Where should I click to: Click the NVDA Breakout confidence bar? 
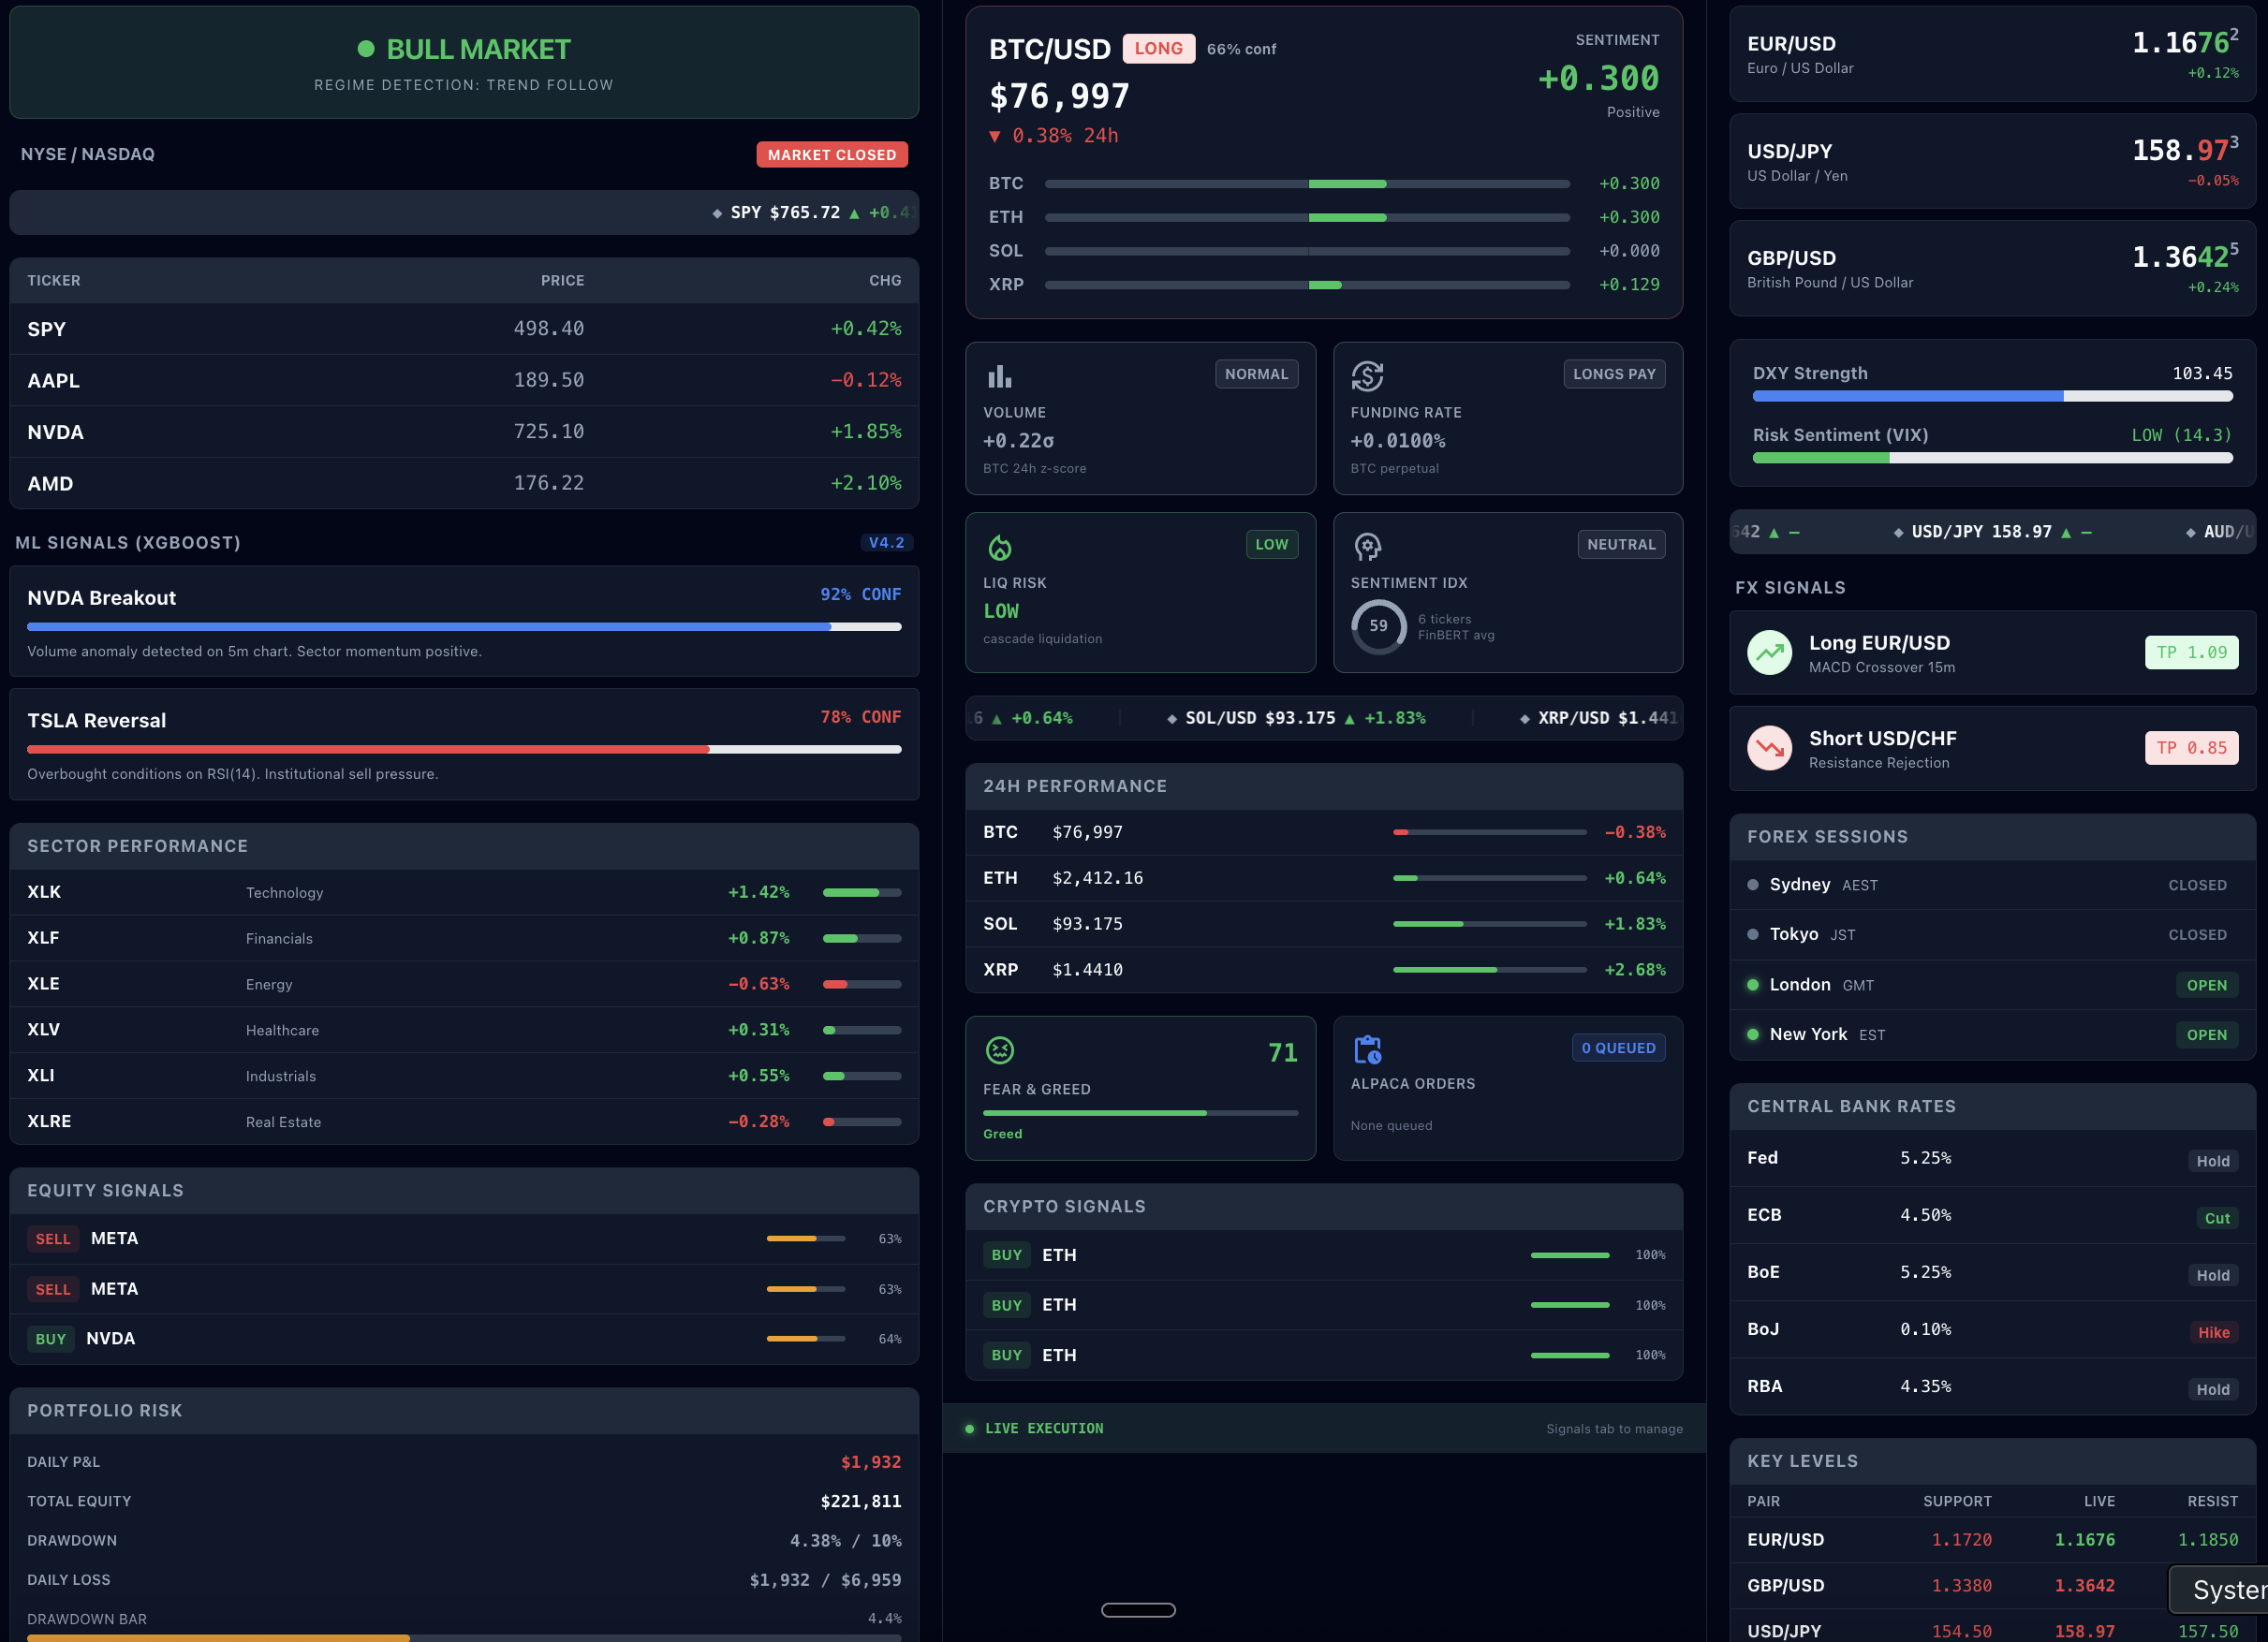click(464, 627)
